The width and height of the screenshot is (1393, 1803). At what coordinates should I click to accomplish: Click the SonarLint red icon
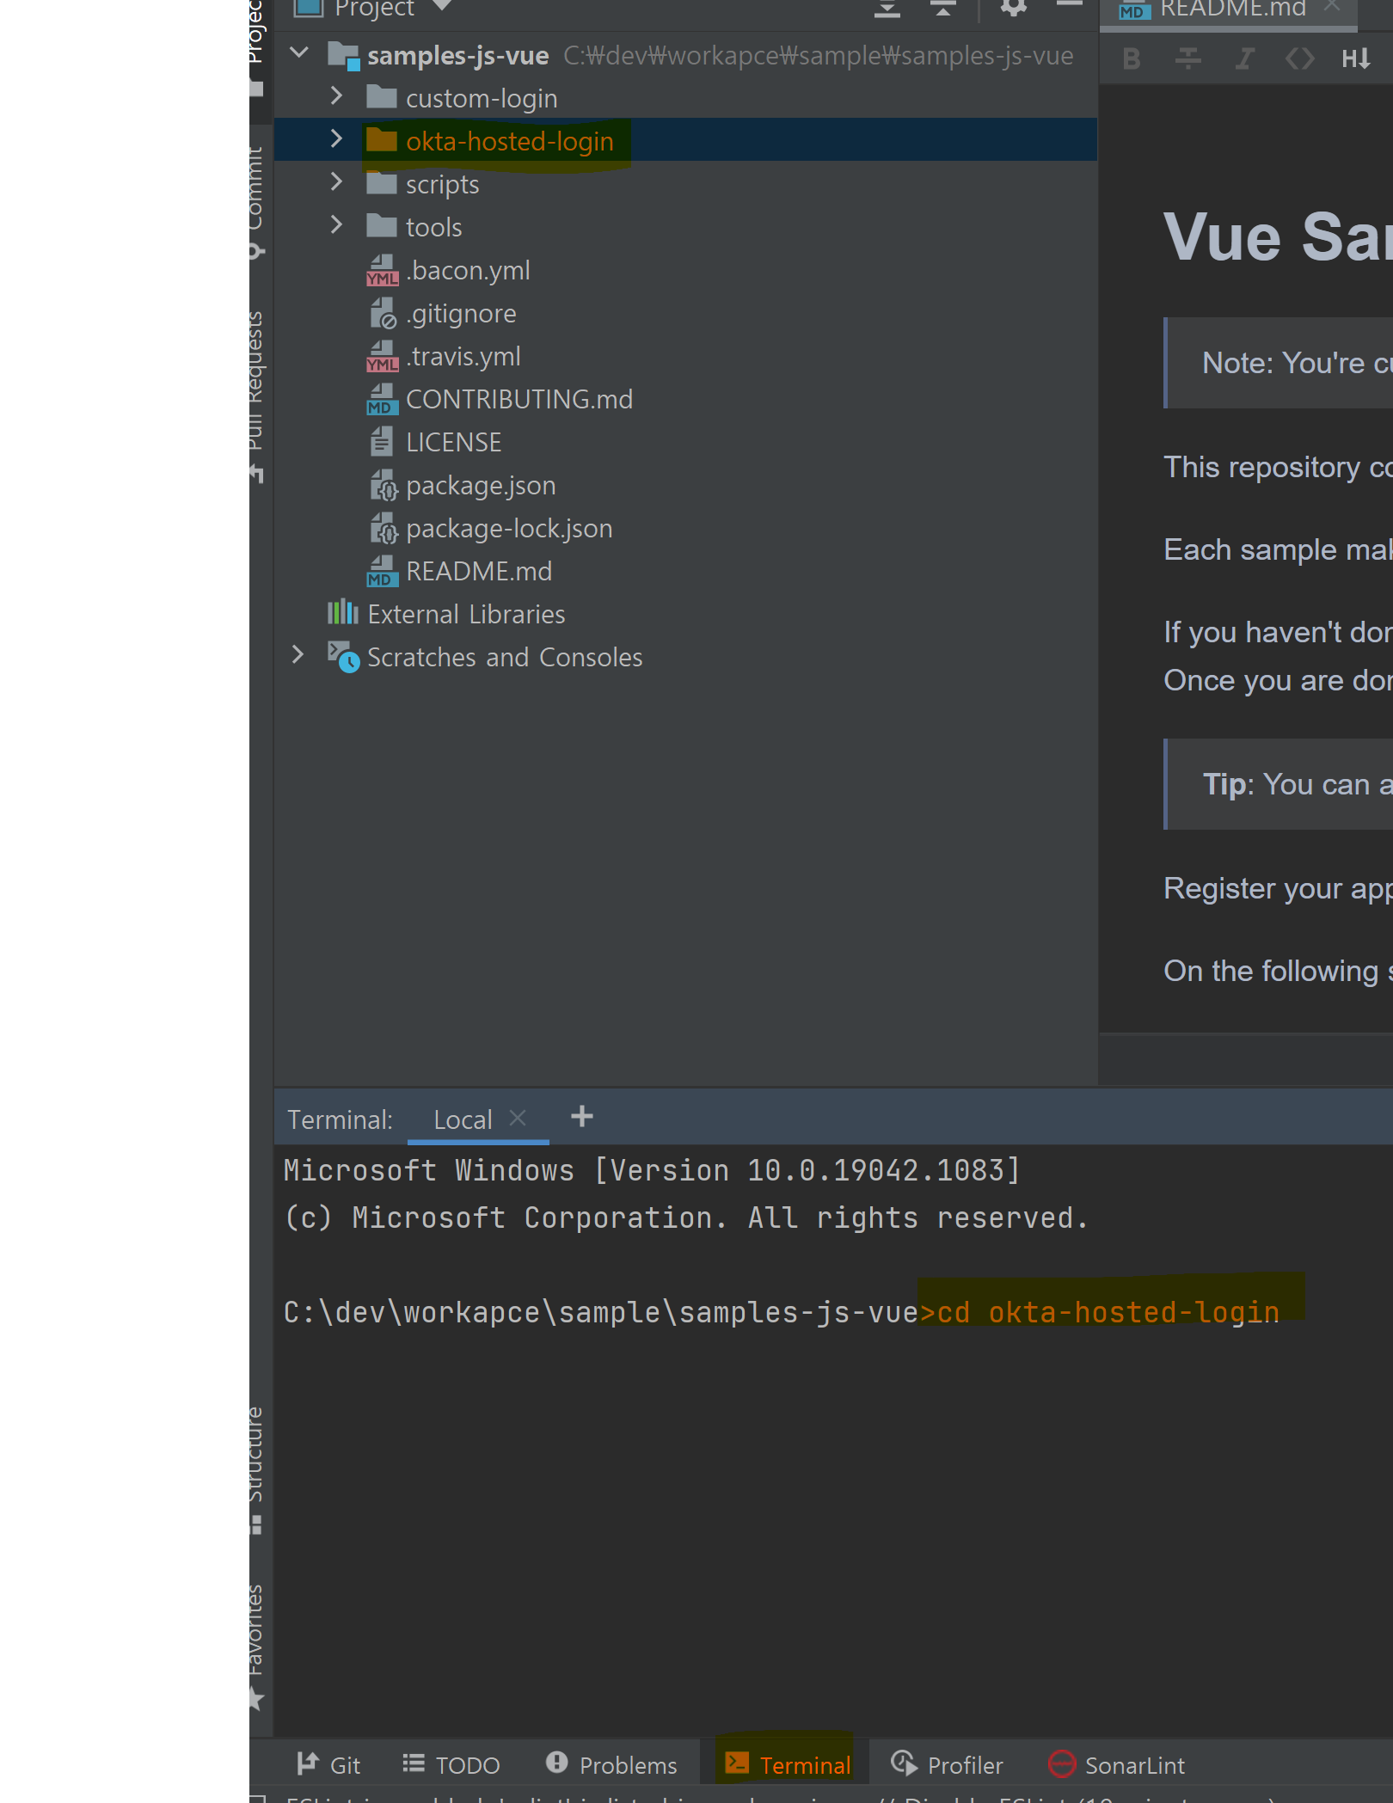tap(1062, 1763)
